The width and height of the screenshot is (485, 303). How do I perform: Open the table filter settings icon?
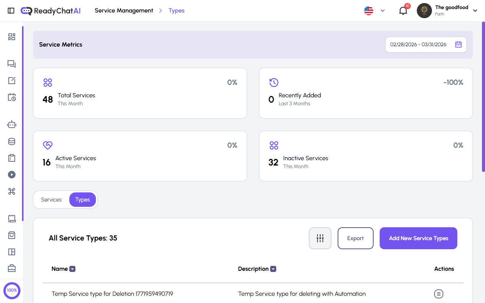click(320, 238)
